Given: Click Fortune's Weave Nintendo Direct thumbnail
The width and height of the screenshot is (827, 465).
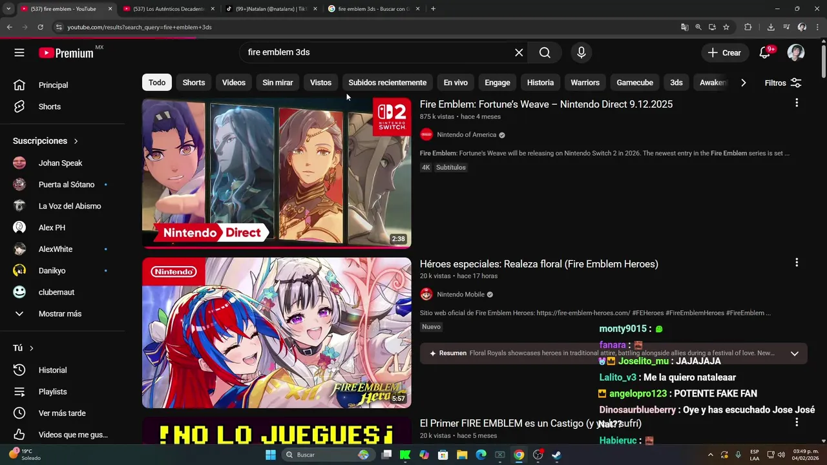Looking at the screenshot, I should click(277, 173).
